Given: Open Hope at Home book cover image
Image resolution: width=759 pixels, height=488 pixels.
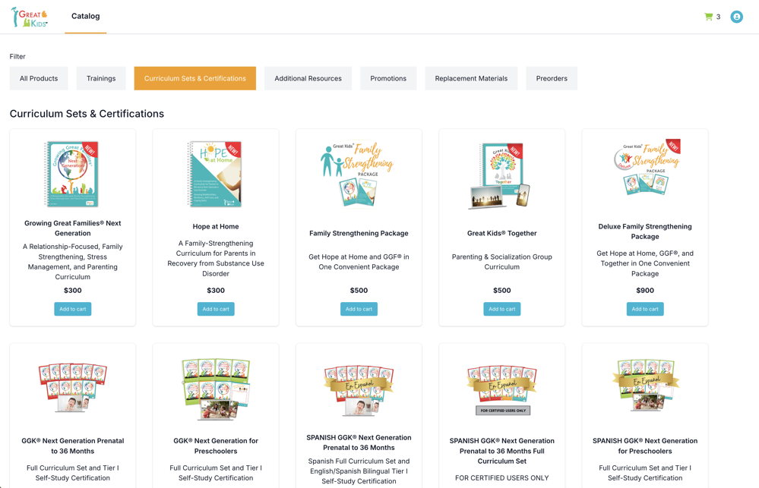Looking at the screenshot, I should (214, 174).
